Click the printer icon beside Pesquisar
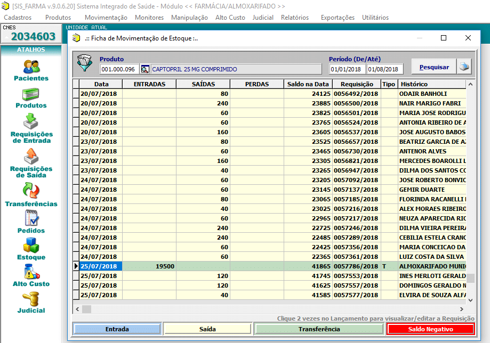 tap(464, 67)
